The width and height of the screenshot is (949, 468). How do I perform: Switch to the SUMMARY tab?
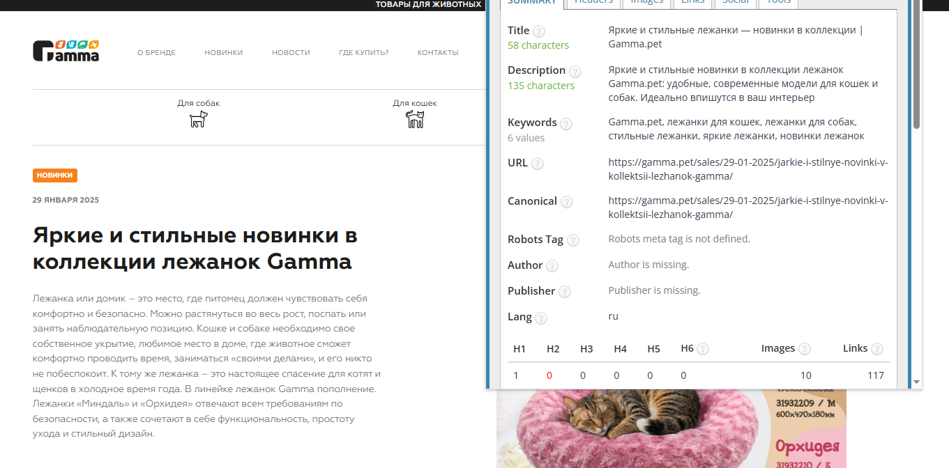pos(532,3)
